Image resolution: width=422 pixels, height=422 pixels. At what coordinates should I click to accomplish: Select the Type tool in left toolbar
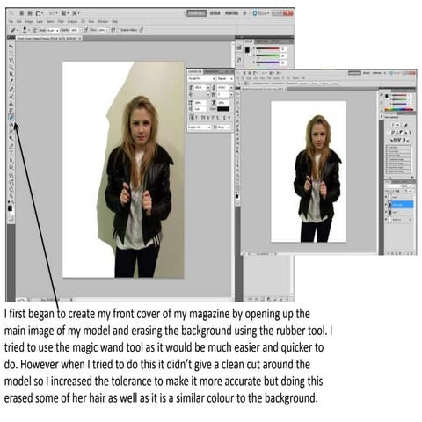pyautogui.click(x=11, y=153)
